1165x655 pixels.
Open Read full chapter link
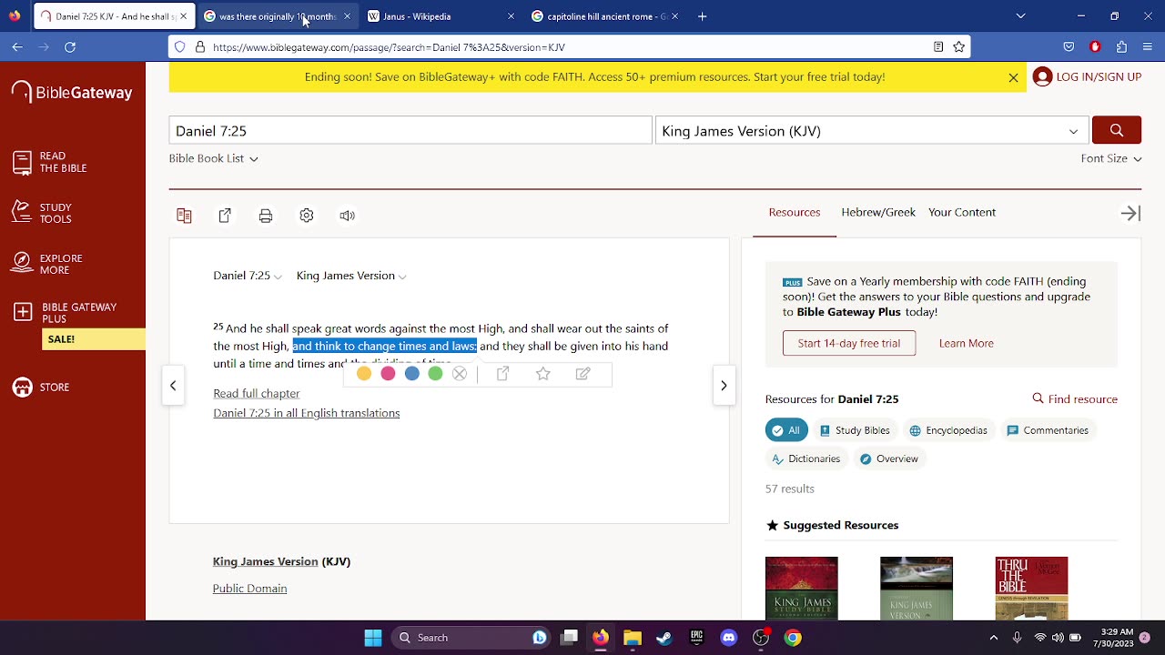click(256, 393)
